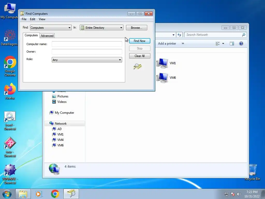
Task: Switch to the Computers tab
Action: (31, 35)
